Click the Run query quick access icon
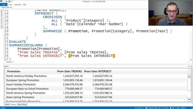Image resolution: width=193 pixels, height=109 pixels. pos(7,1)
